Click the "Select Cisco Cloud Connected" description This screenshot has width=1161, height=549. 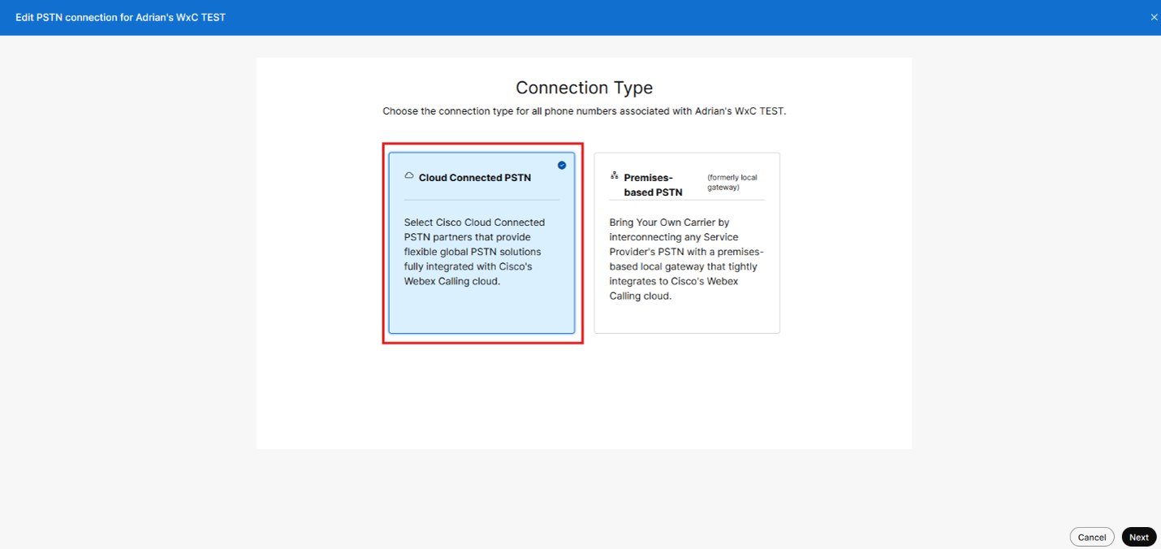point(477,252)
